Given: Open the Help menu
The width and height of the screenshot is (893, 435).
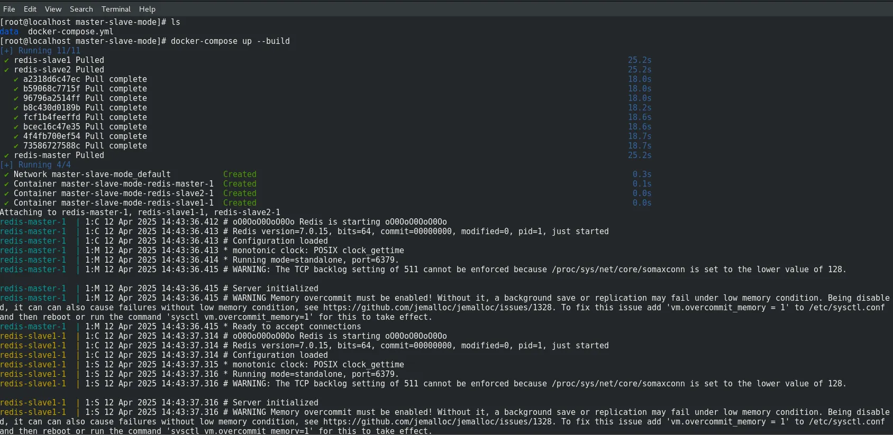Looking at the screenshot, I should pos(147,9).
